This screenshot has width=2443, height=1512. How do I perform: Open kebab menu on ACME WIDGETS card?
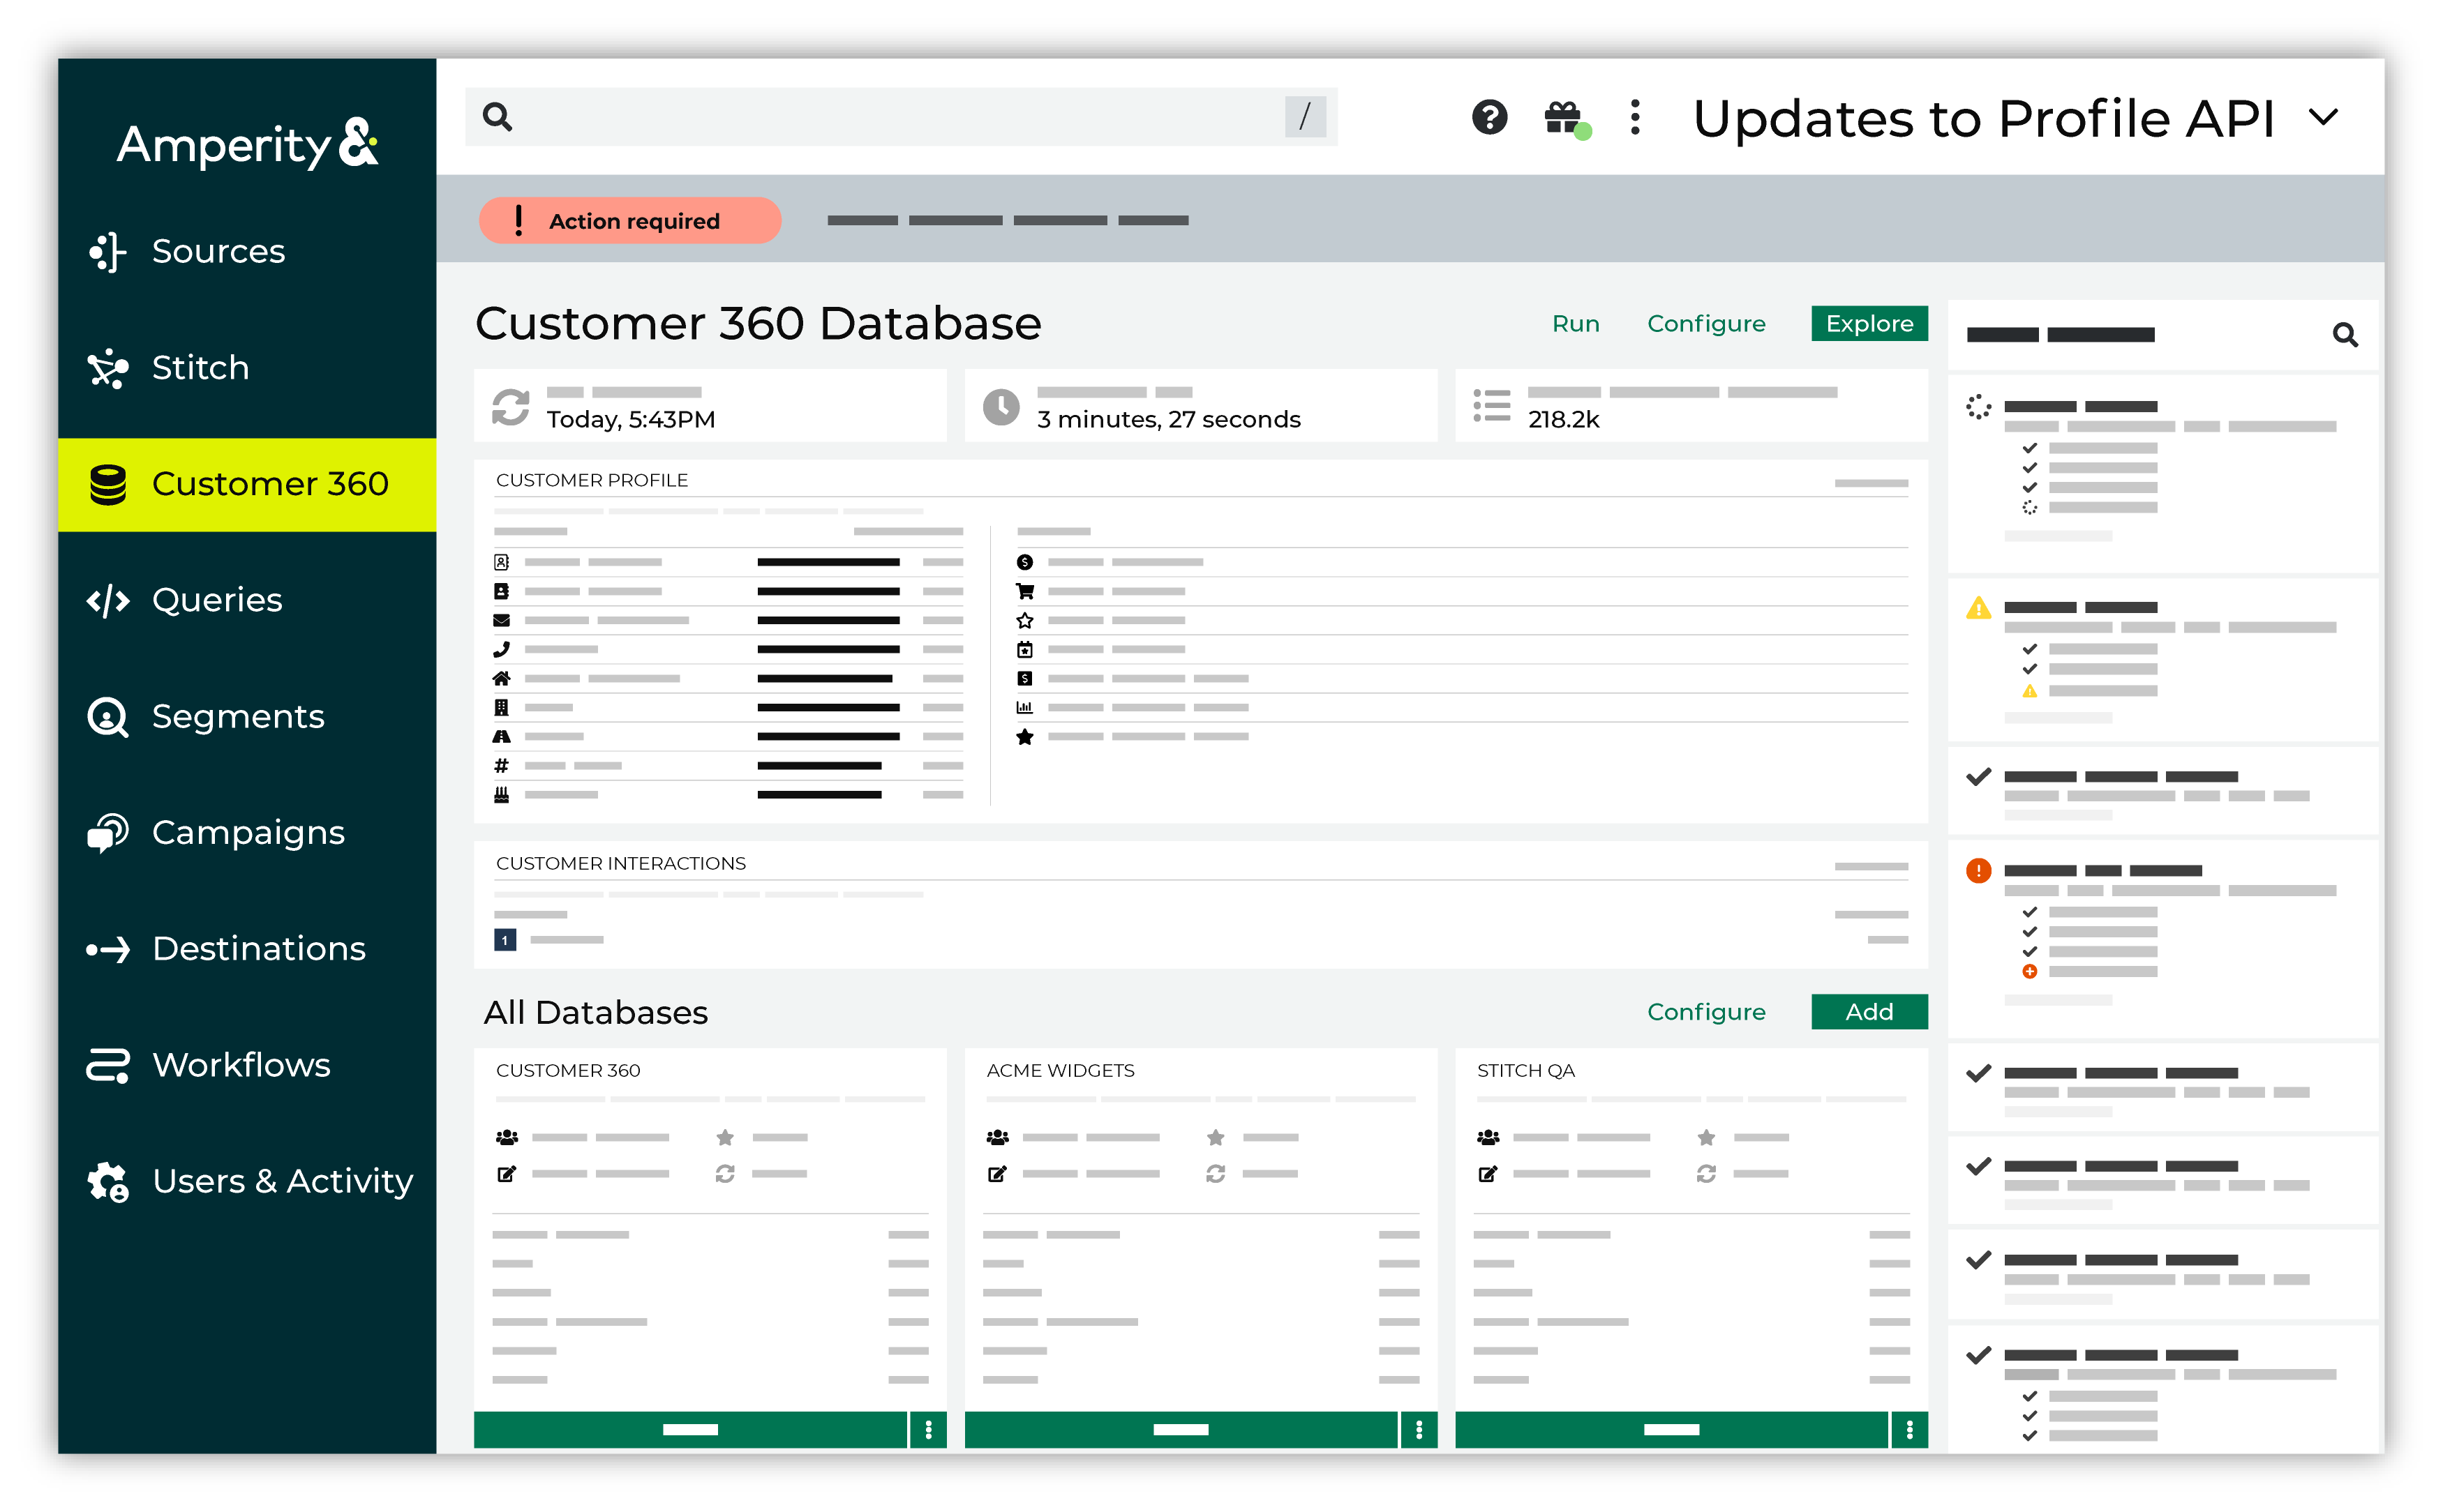click(1419, 1430)
